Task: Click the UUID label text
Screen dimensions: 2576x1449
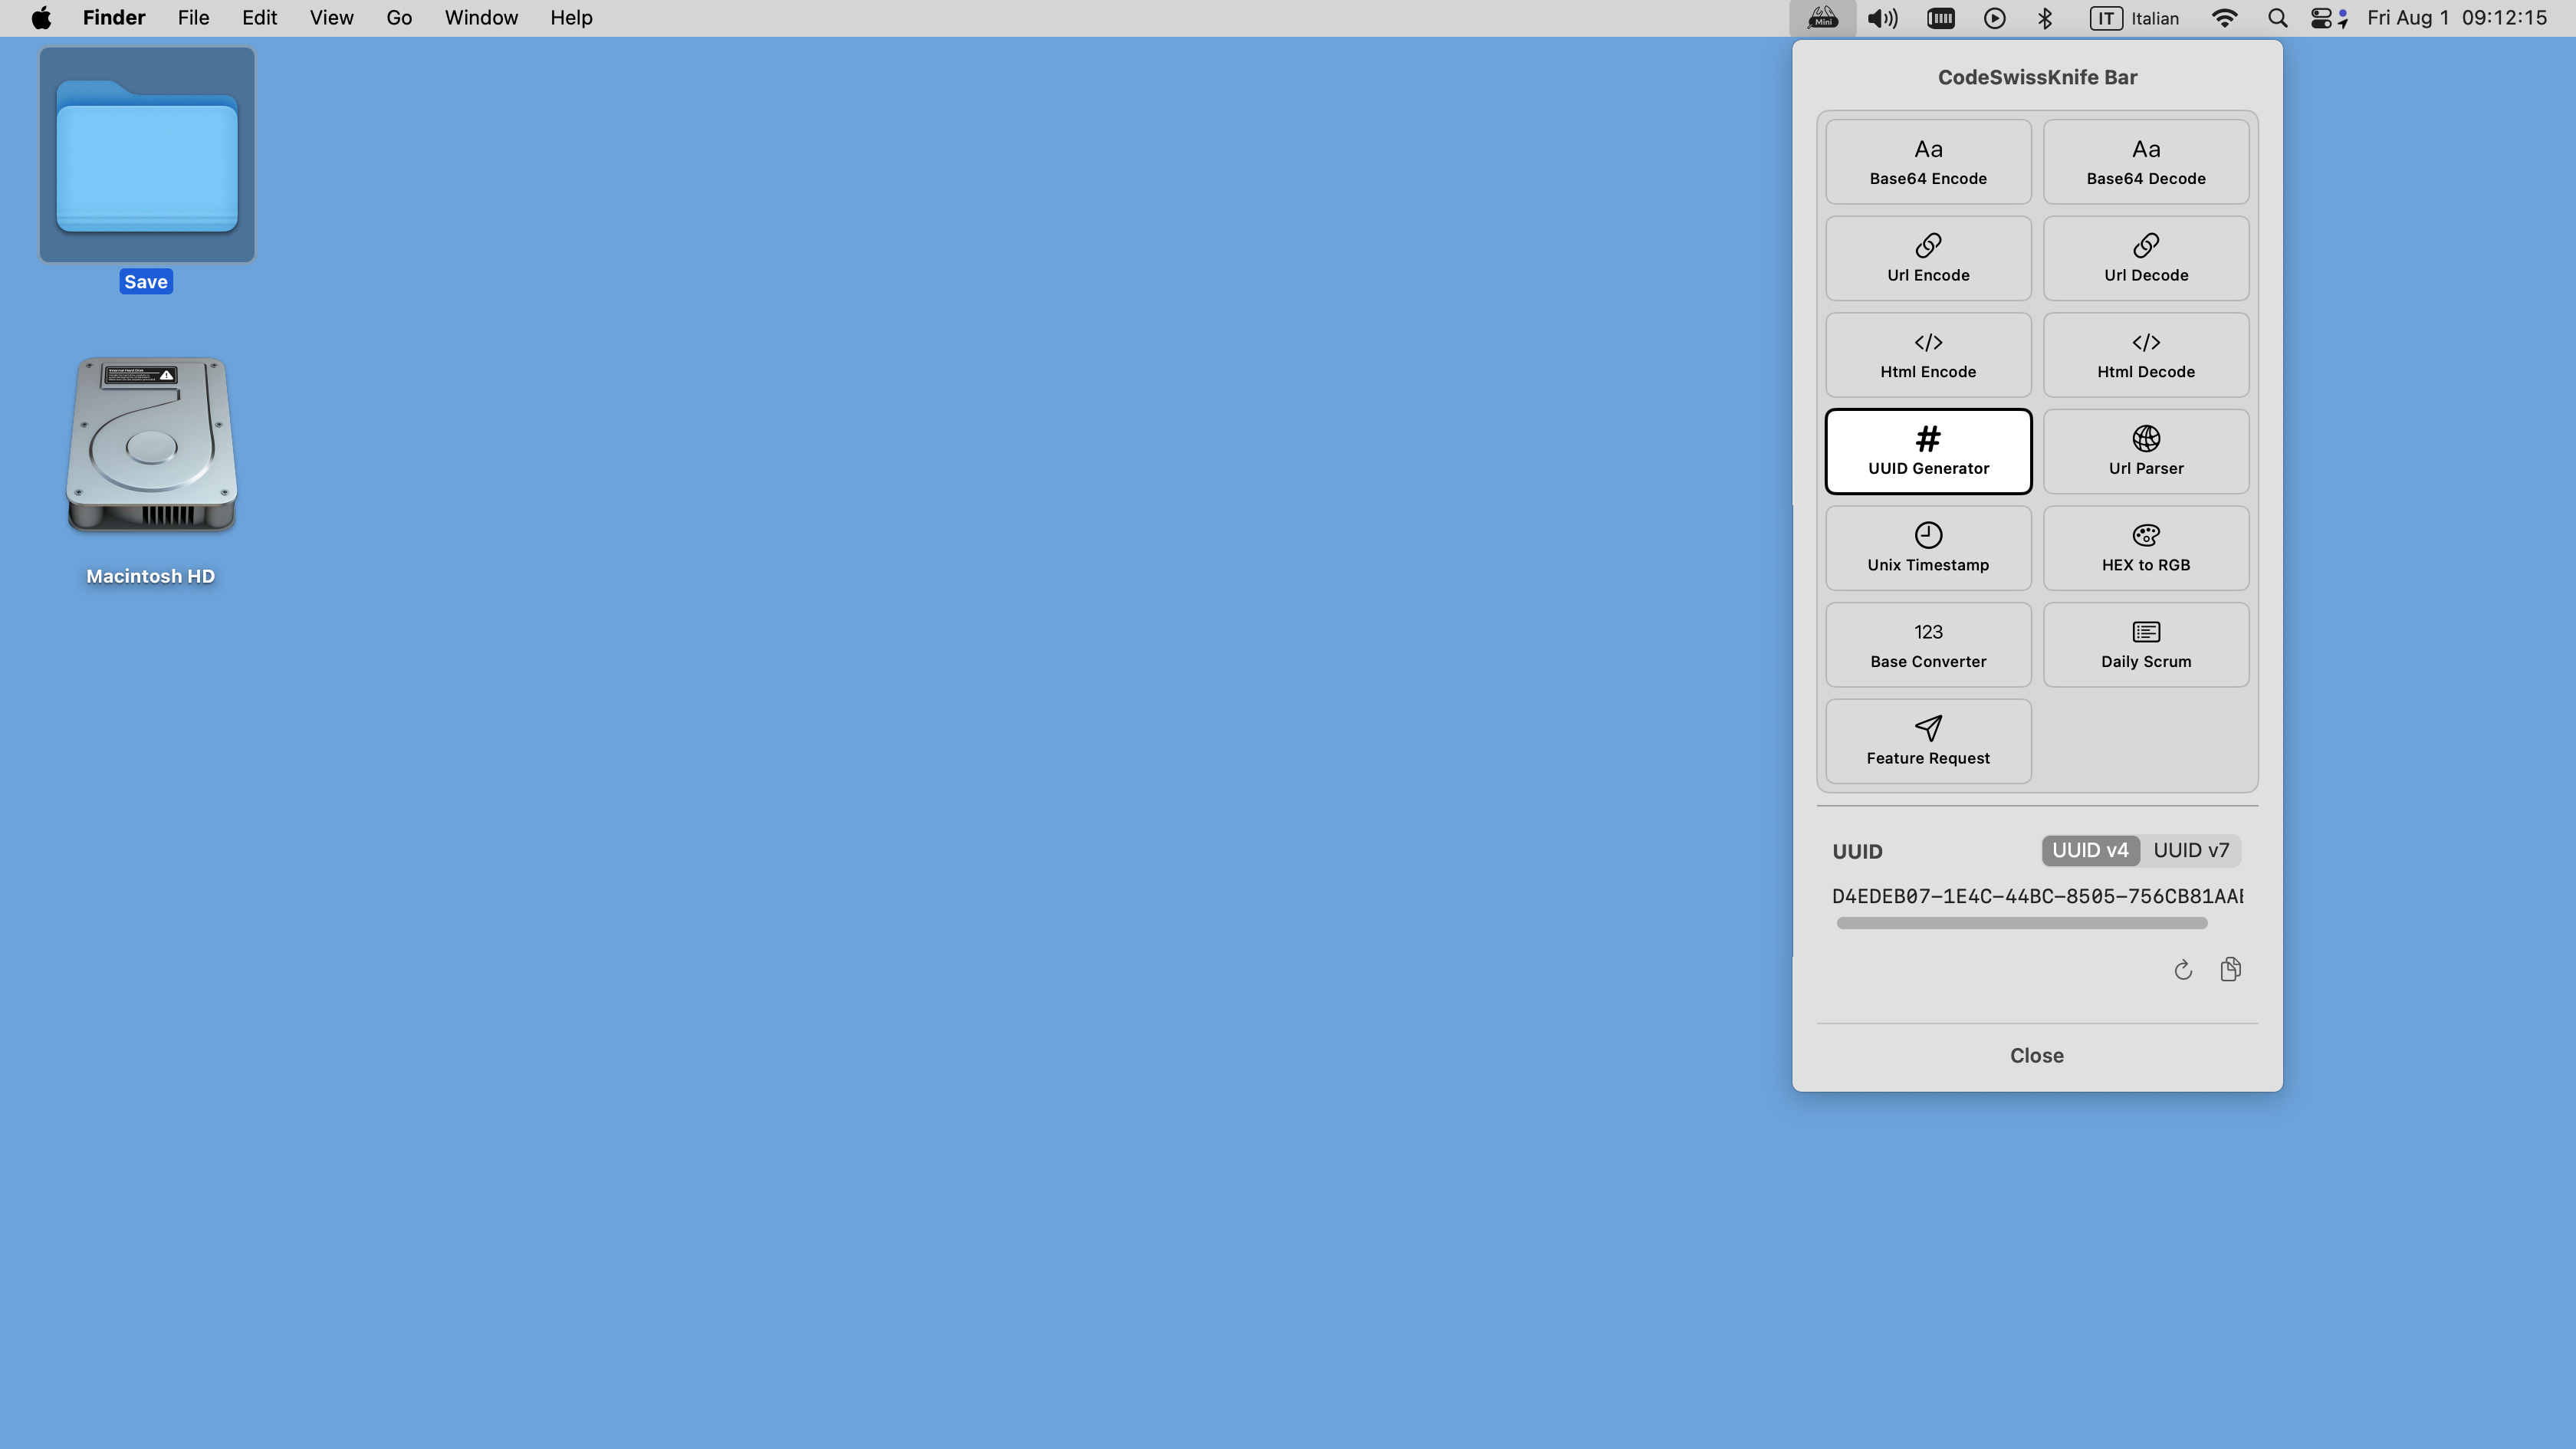Action: (x=1857, y=852)
